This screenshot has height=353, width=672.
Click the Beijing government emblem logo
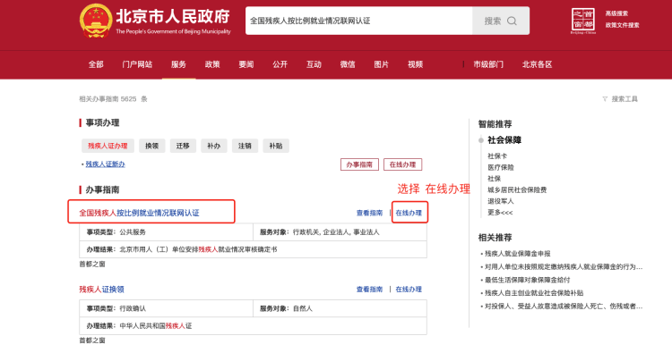pos(96,21)
